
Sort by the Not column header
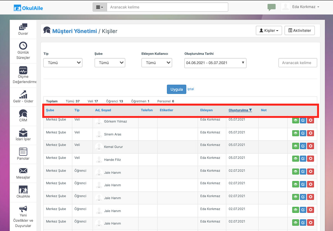264,110
